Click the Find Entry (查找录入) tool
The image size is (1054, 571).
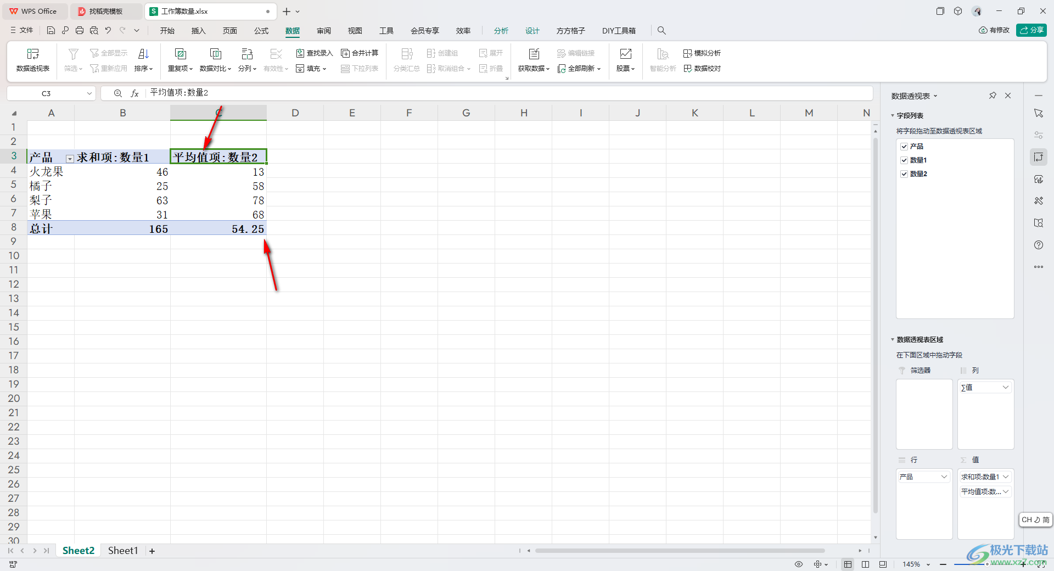click(x=315, y=53)
